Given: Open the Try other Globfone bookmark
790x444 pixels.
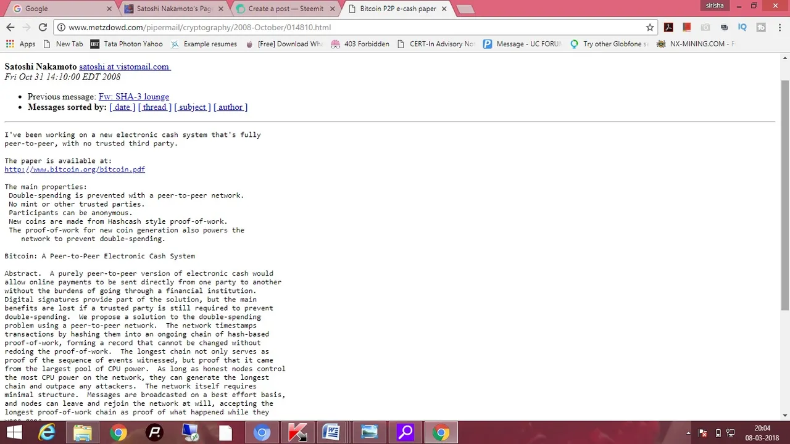Looking at the screenshot, I should click(609, 44).
